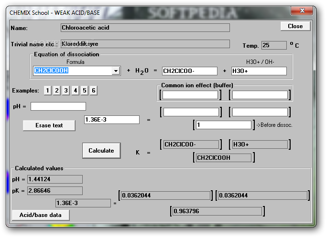Screen dimensions: 326x237
Task: Click the CH2ClCOO- dissociation product field
Action: 190,71
